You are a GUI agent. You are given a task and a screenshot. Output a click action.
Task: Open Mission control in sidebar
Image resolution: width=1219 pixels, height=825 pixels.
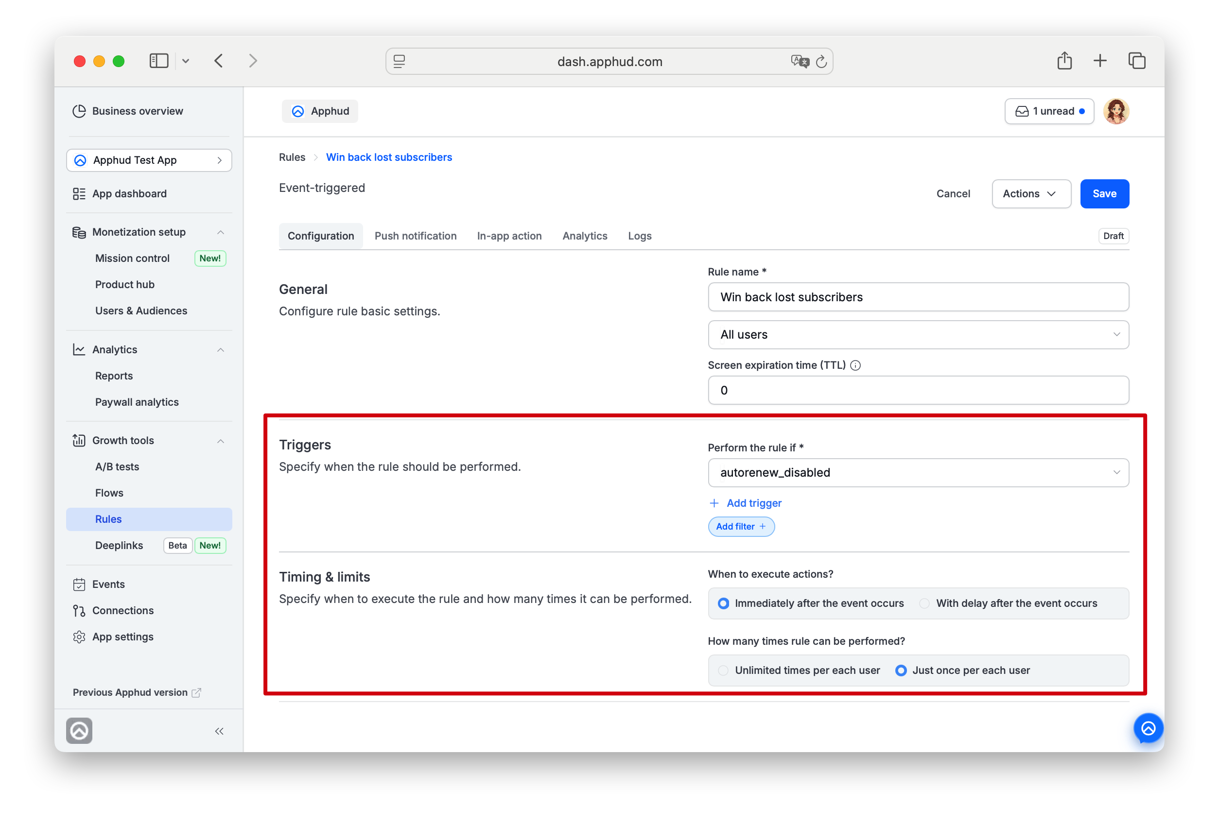(132, 258)
